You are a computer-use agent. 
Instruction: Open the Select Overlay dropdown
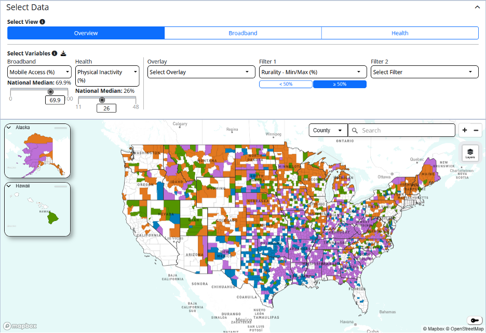pyautogui.click(x=201, y=72)
